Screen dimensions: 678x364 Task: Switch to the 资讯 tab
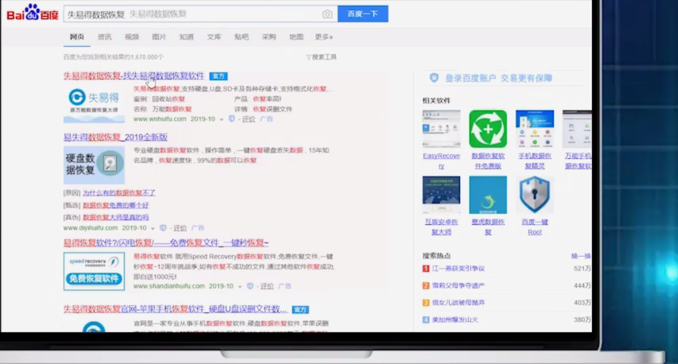pos(104,37)
